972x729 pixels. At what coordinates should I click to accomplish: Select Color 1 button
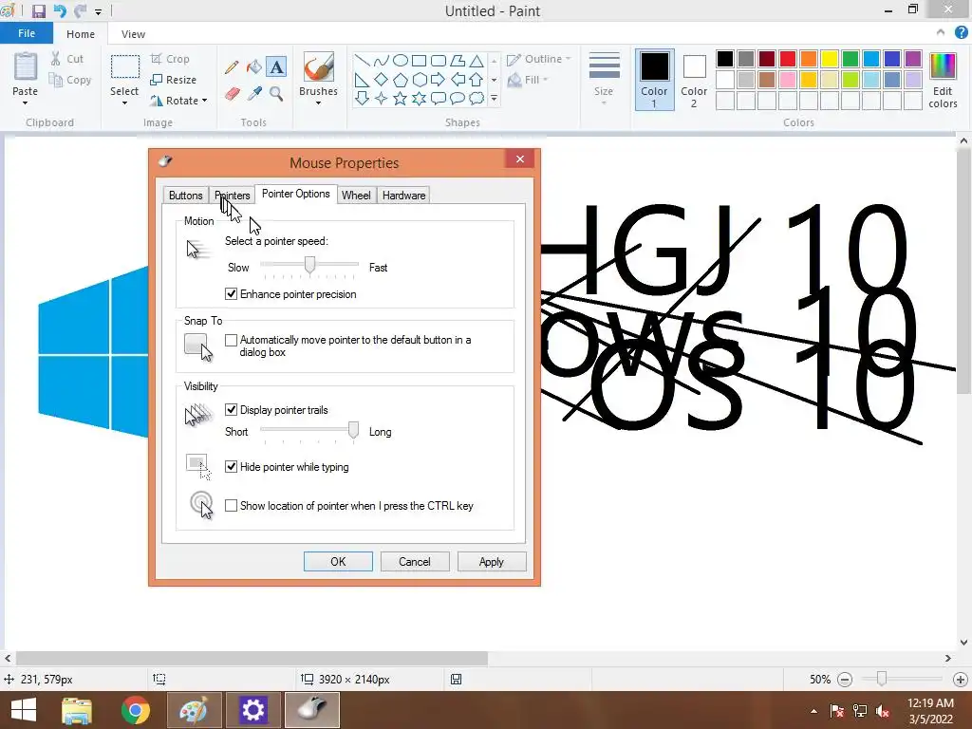click(x=654, y=80)
